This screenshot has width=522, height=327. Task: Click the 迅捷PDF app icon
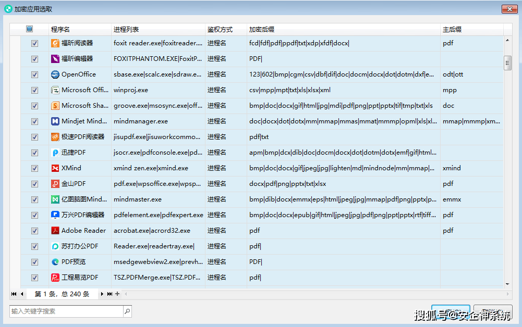point(55,153)
